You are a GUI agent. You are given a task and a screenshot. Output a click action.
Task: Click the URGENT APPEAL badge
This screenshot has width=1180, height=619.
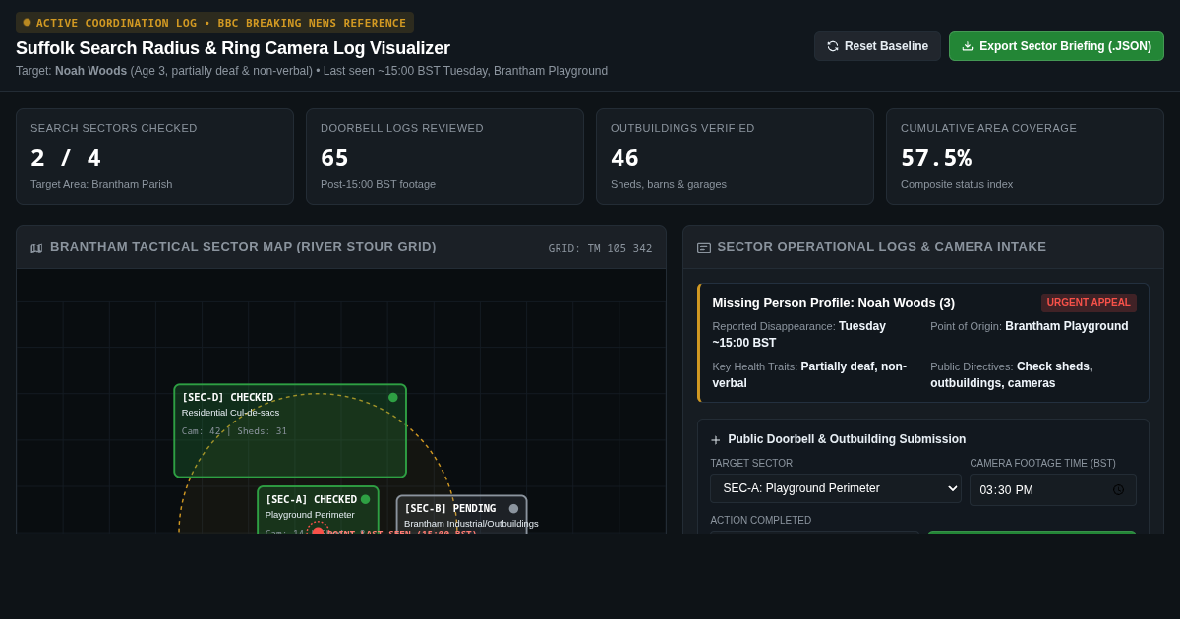1089,303
